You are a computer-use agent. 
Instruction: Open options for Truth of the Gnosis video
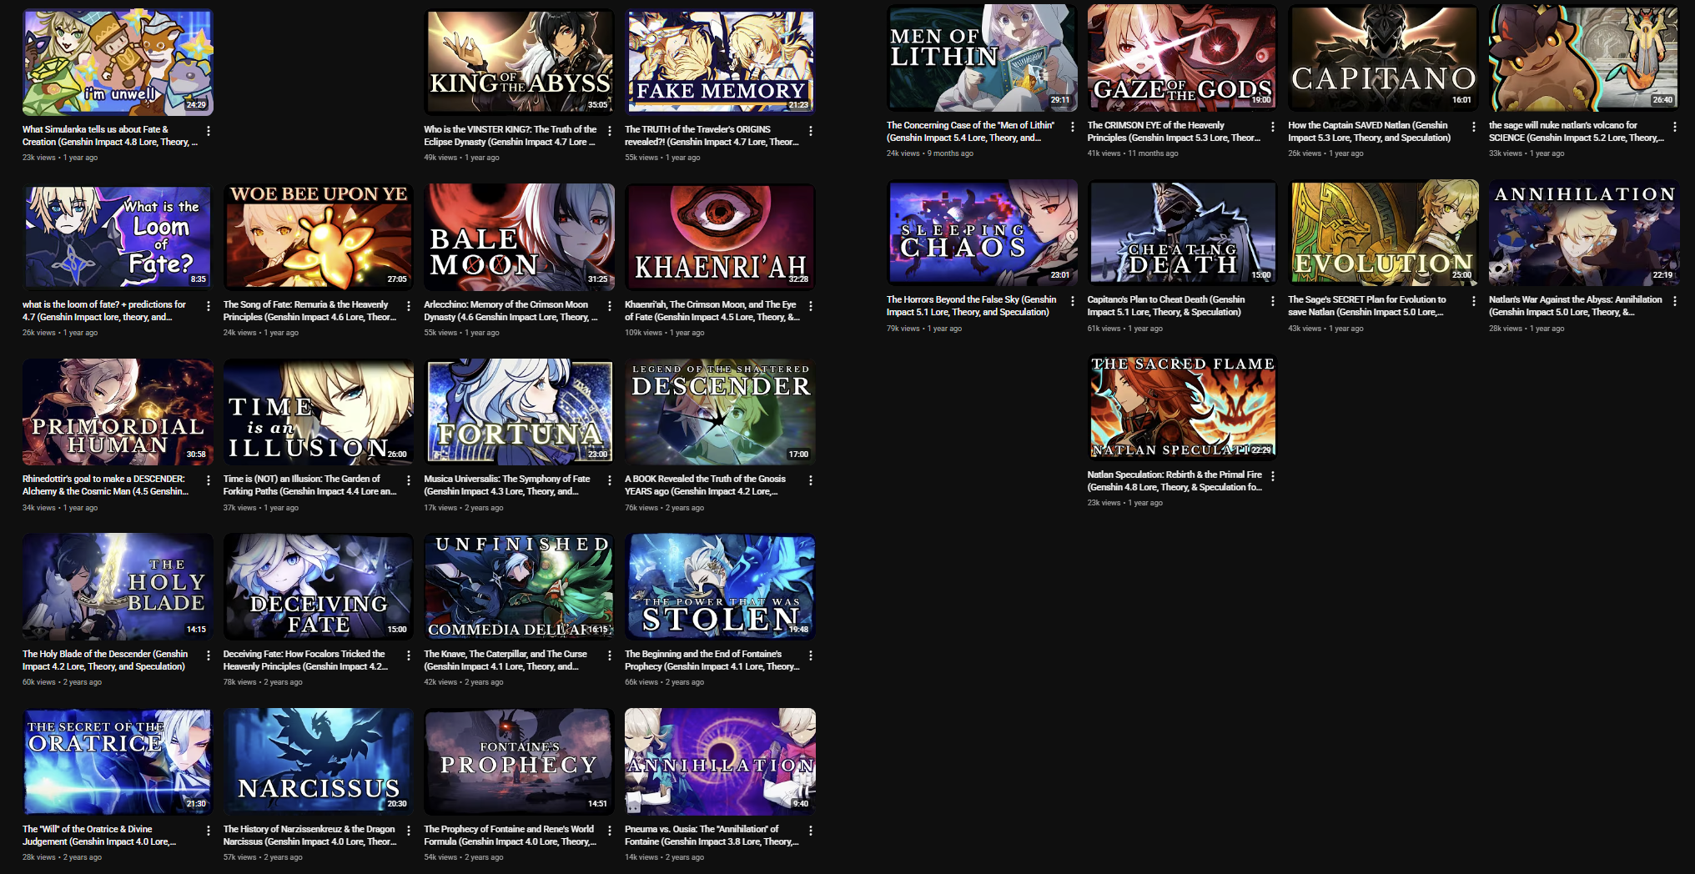[811, 480]
